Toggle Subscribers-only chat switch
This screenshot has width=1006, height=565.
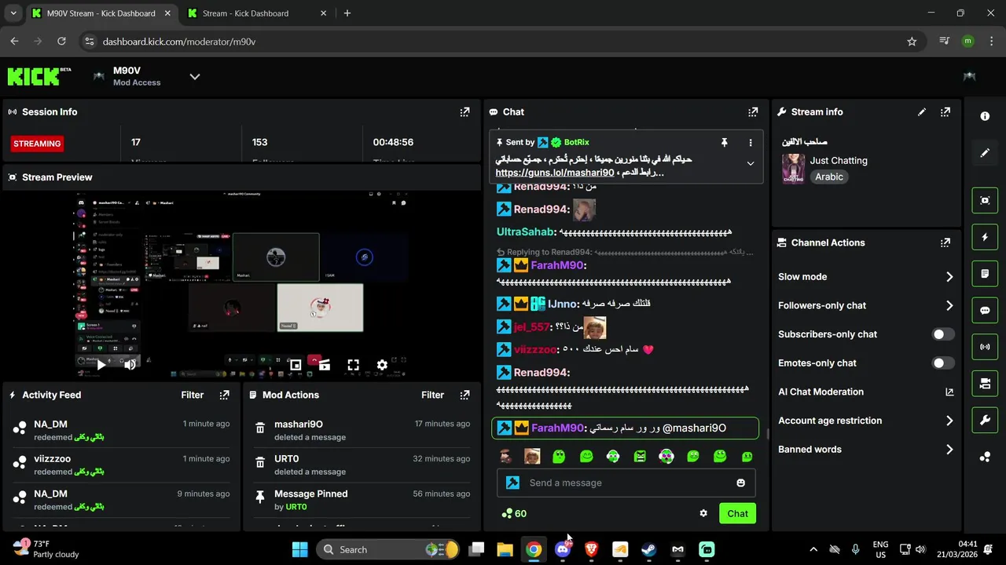(x=942, y=334)
